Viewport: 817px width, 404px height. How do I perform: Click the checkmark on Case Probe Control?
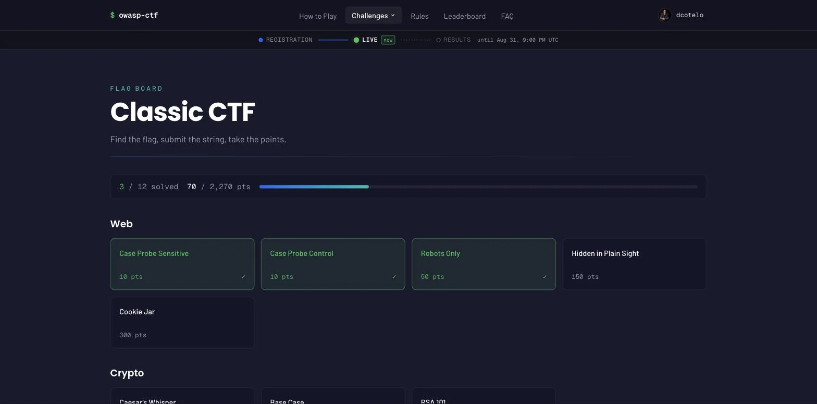coord(394,277)
